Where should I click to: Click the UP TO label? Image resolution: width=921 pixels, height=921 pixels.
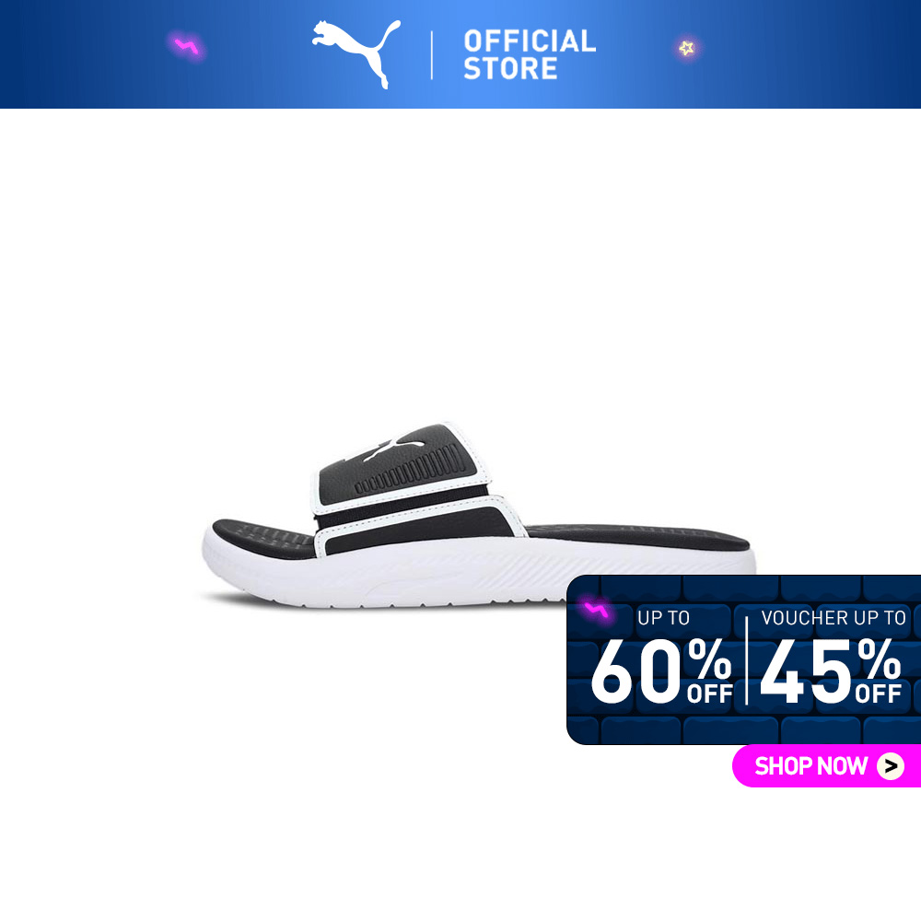[x=663, y=618]
